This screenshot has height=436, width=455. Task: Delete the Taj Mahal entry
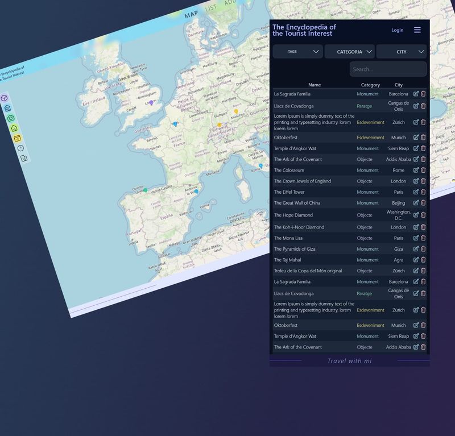pos(423,260)
